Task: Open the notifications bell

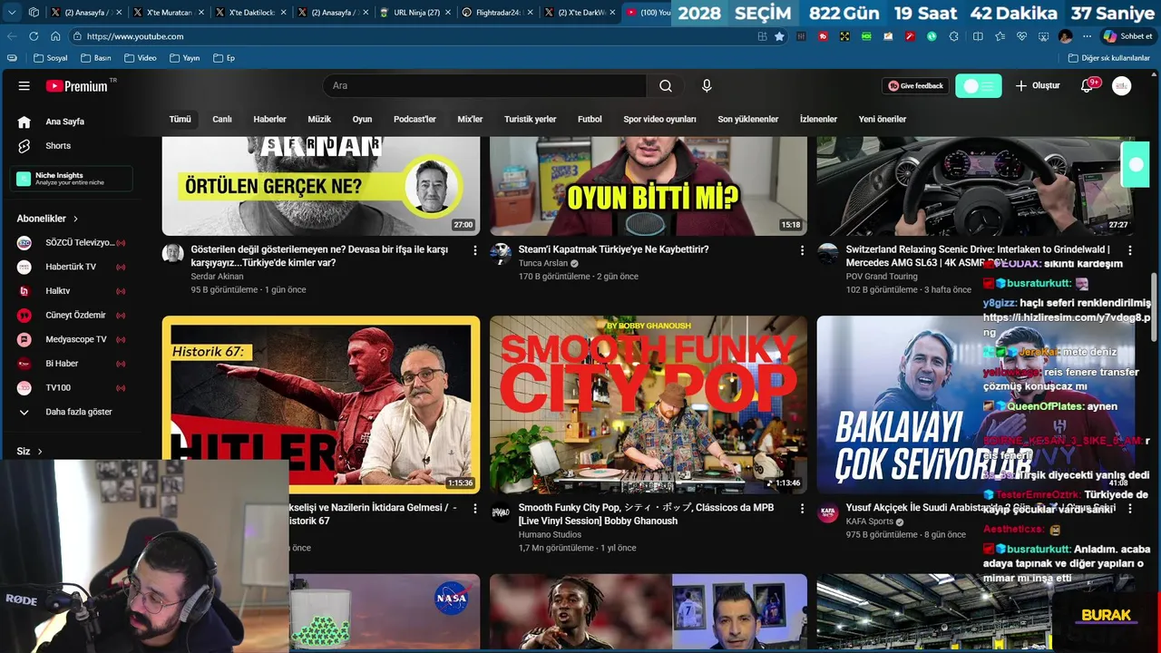Action: point(1088,85)
